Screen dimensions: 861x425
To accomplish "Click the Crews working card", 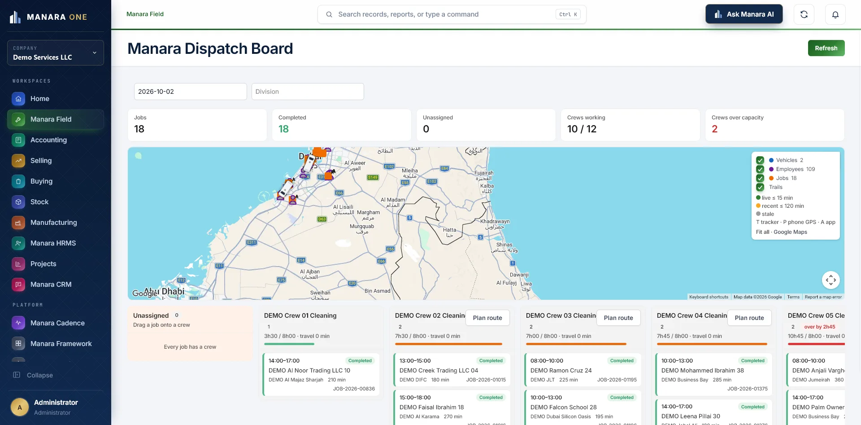I will (631, 125).
